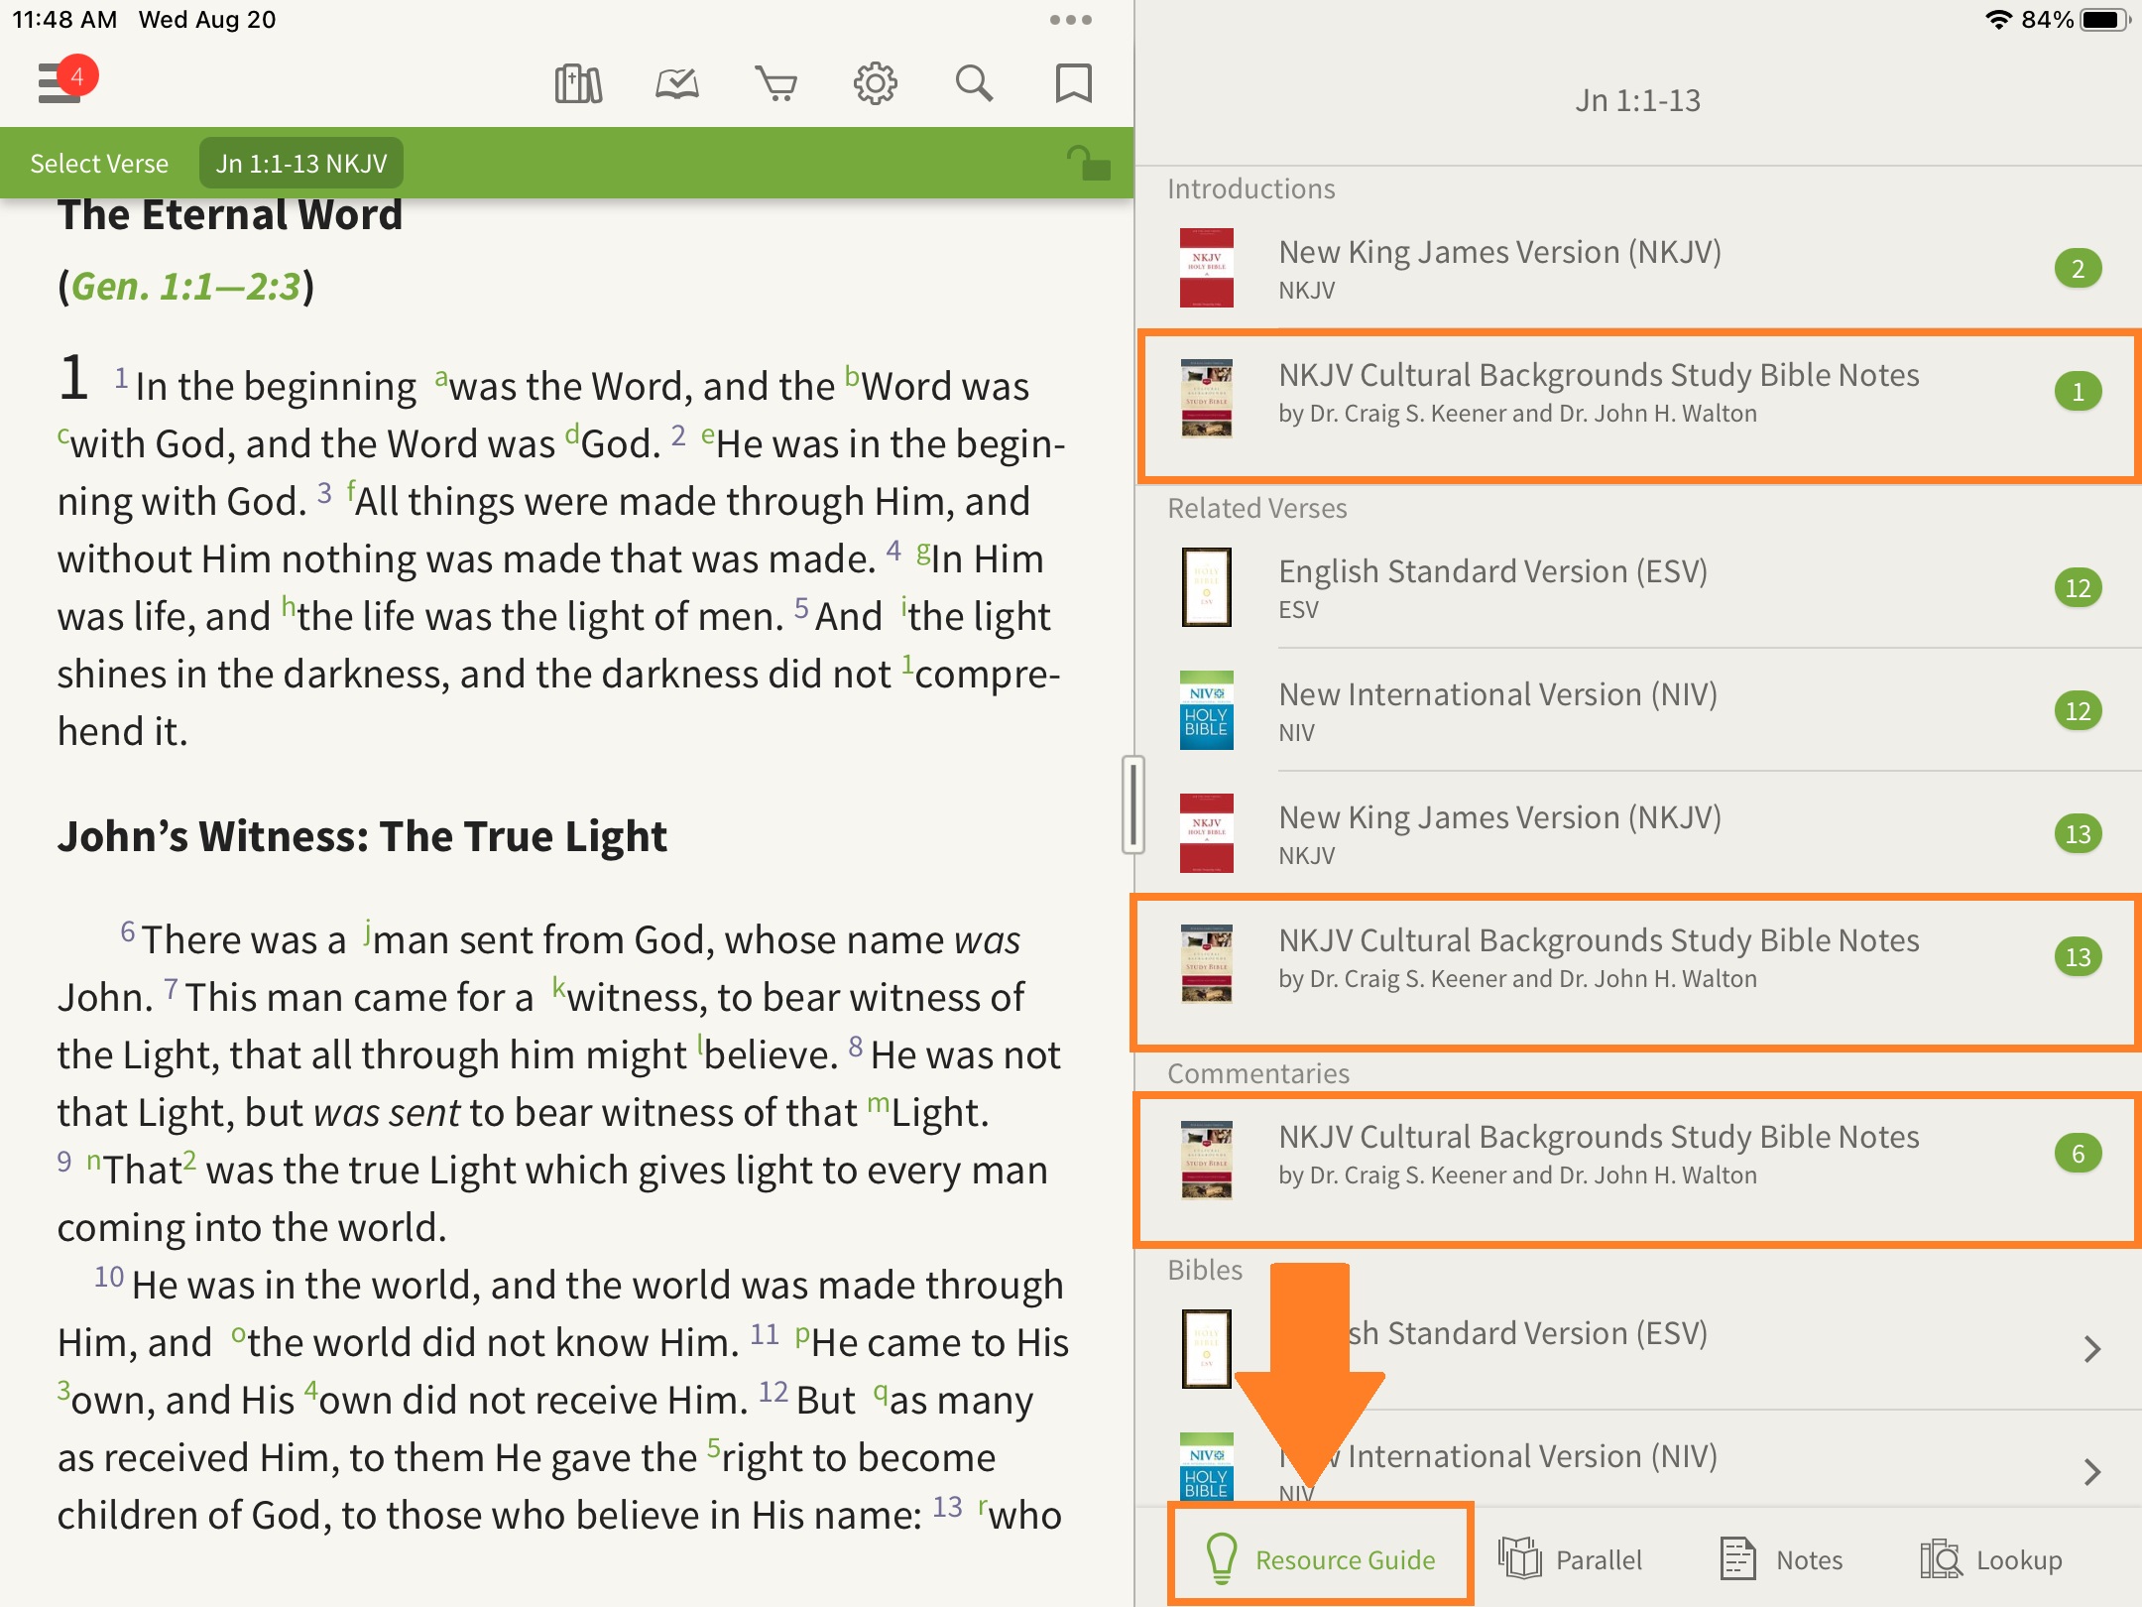2142x1607 pixels.
Task: Toggle the sync lock icon
Action: (1088, 163)
